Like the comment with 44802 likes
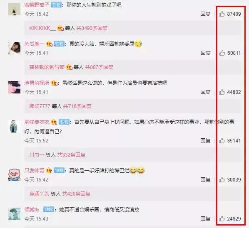249x228 pixels. (222, 92)
